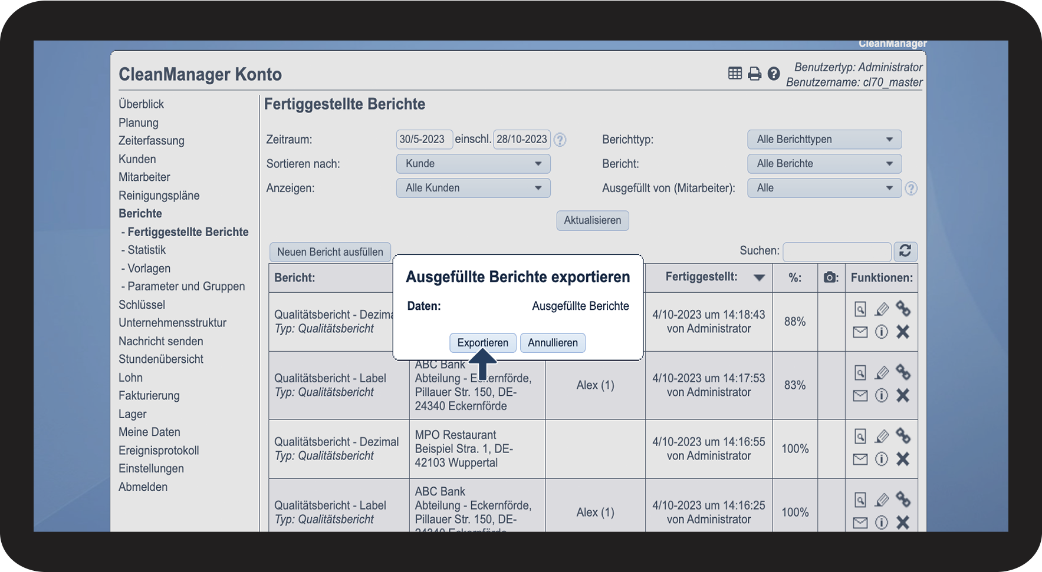Delete the report completed at 14:16:55
Screen dimensions: 1042x572
(903, 459)
